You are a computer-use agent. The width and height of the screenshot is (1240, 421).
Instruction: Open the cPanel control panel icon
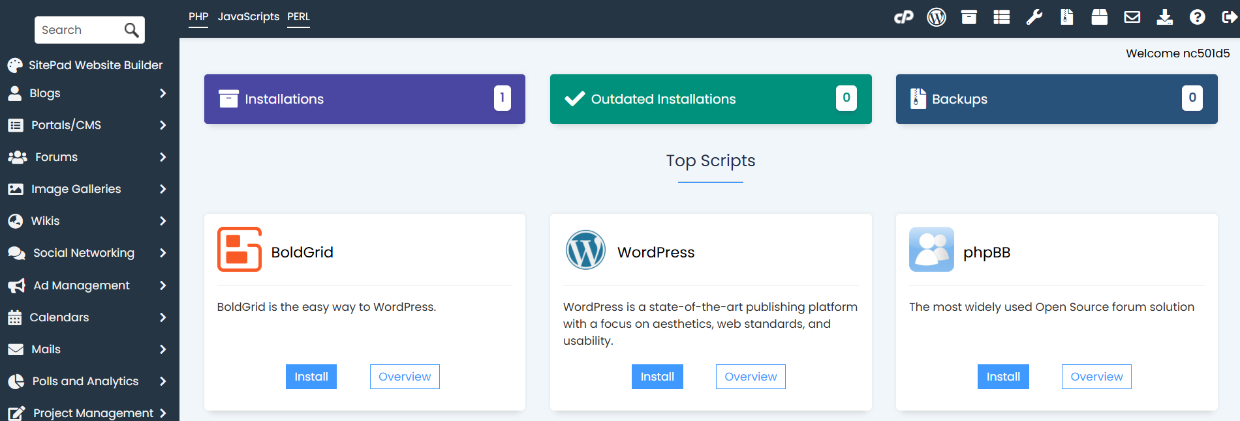click(x=903, y=17)
